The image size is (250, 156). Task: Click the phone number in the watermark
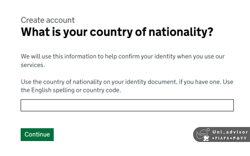230,138
